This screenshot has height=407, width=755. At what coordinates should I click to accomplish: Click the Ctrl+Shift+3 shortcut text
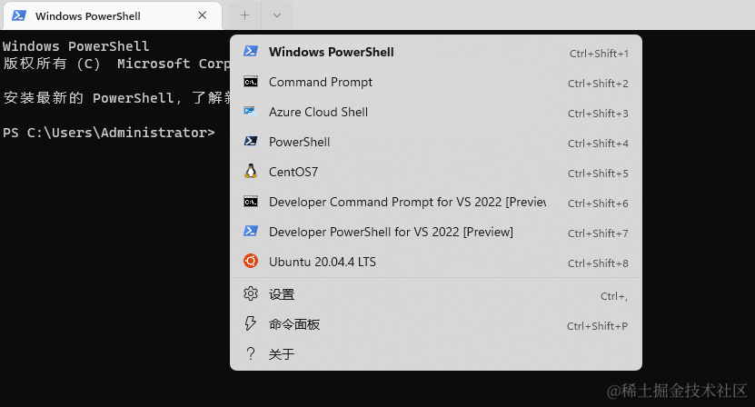(598, 114)
